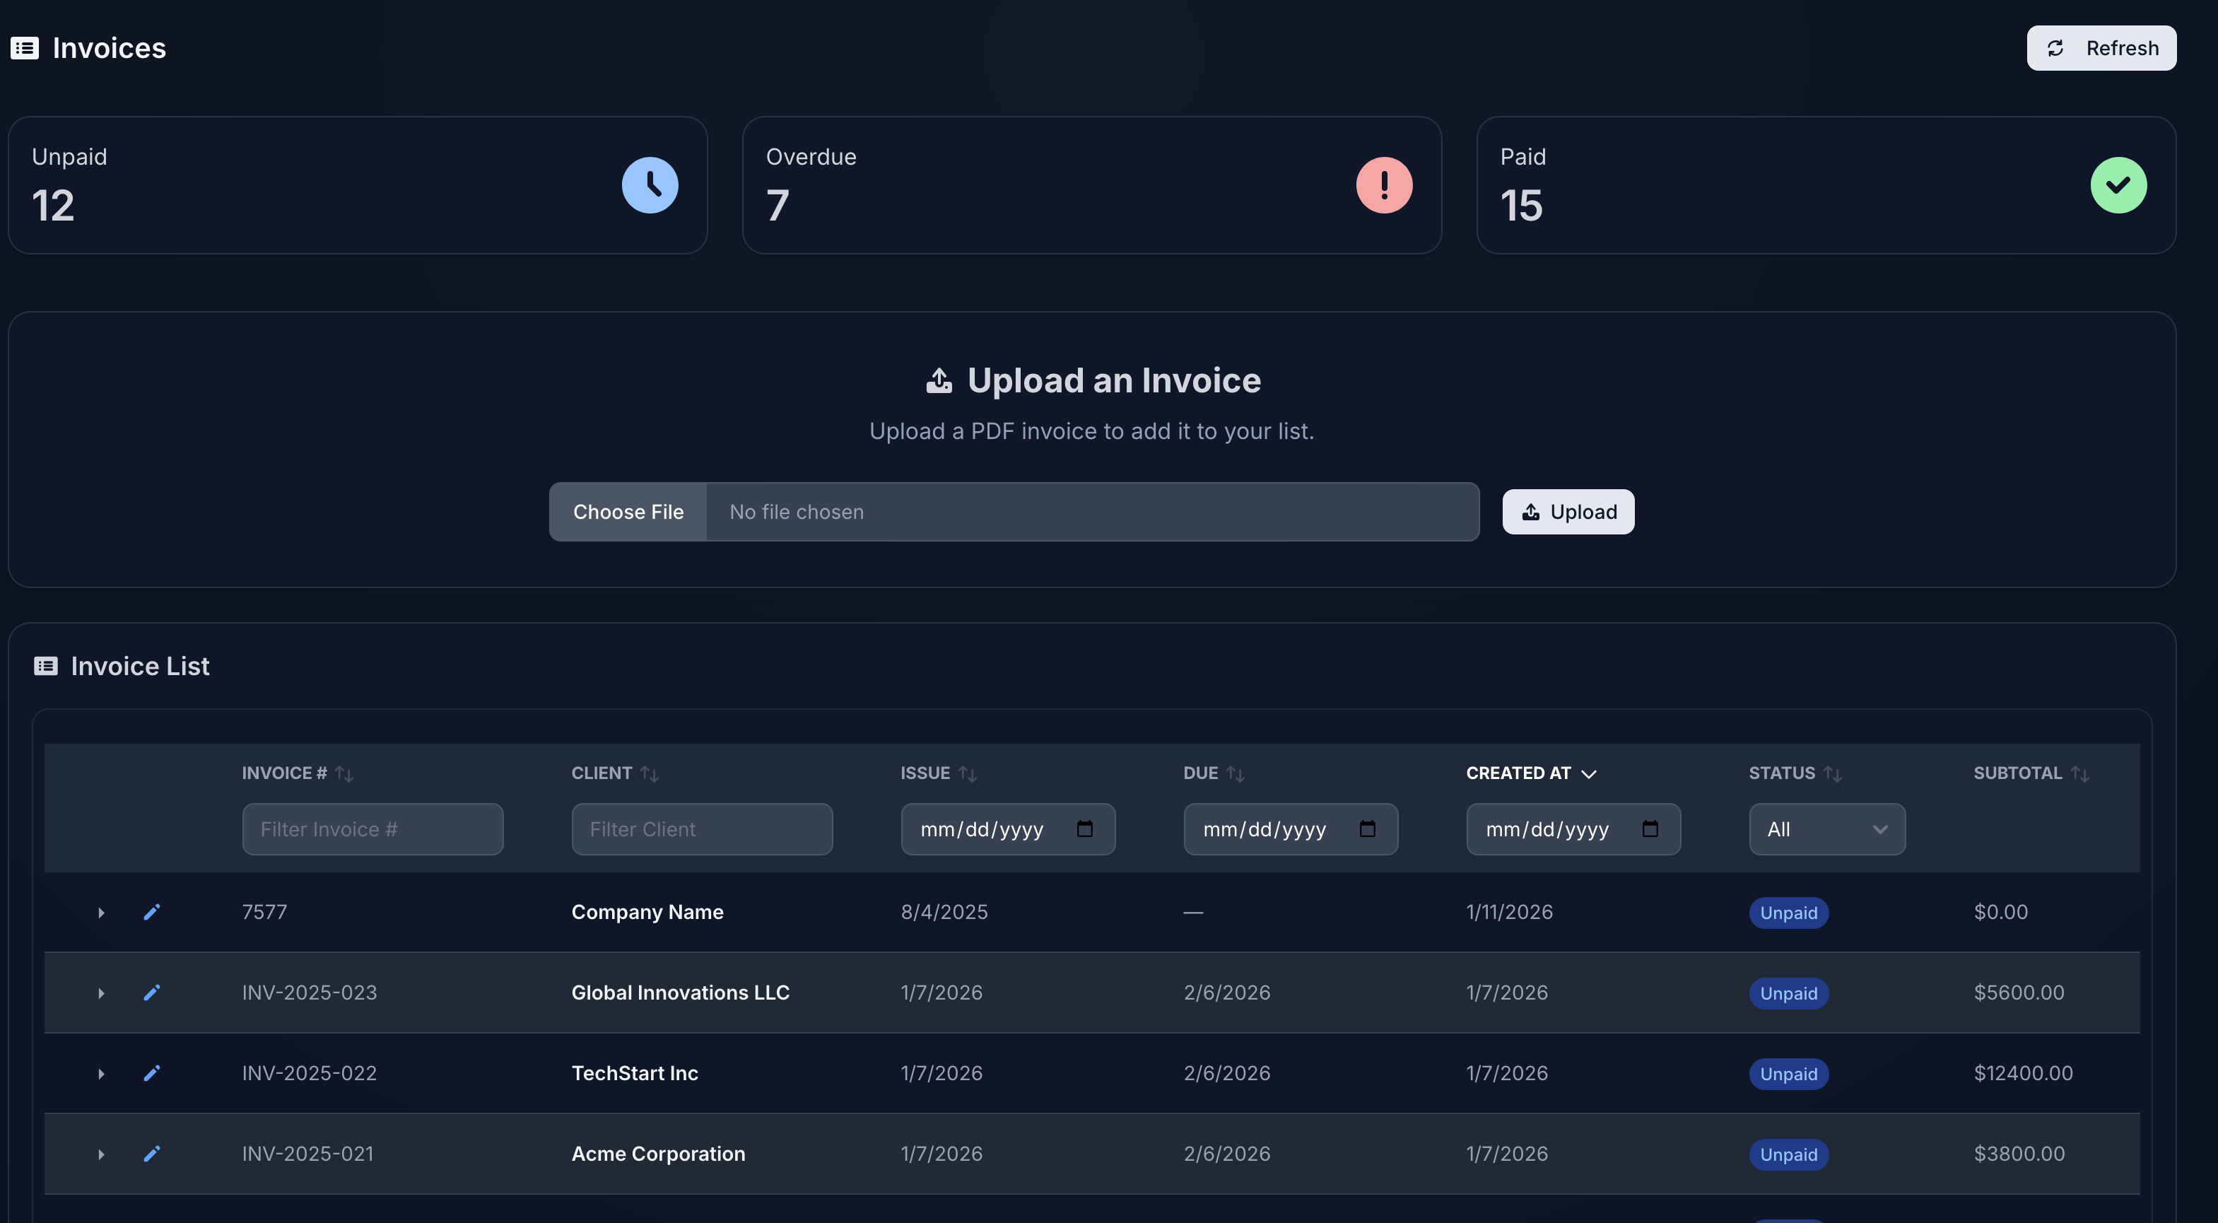This screenshot has width=2218, height=1223.
Task: Open the calendar picker in the Issue filter
Action: 1086,829
